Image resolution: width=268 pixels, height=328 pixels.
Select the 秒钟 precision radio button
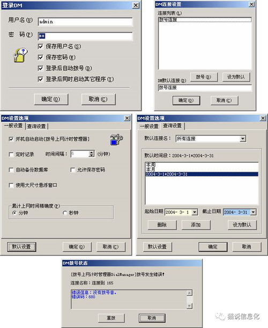coord(65,213)
